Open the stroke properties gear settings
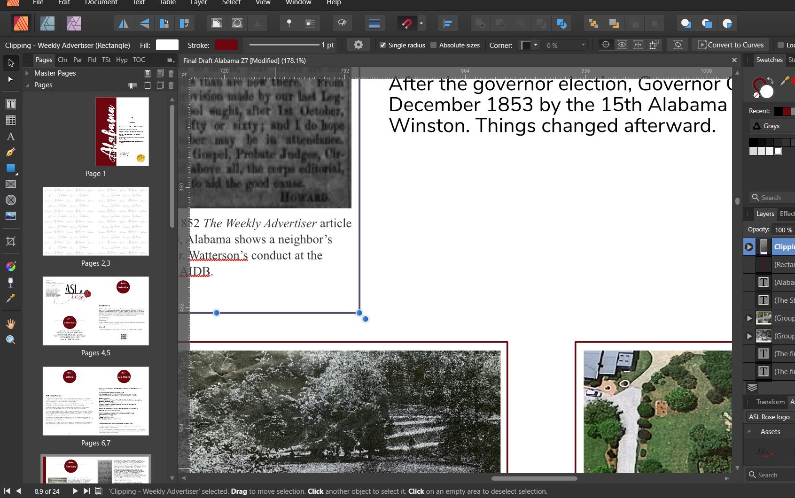 click(x=359, y=45)
